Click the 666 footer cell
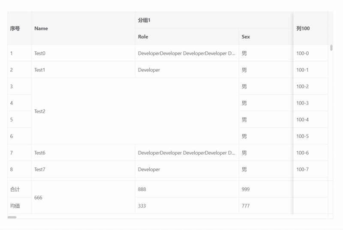The width and height of the screenshot is (343, 230). [x=83, y=197]
